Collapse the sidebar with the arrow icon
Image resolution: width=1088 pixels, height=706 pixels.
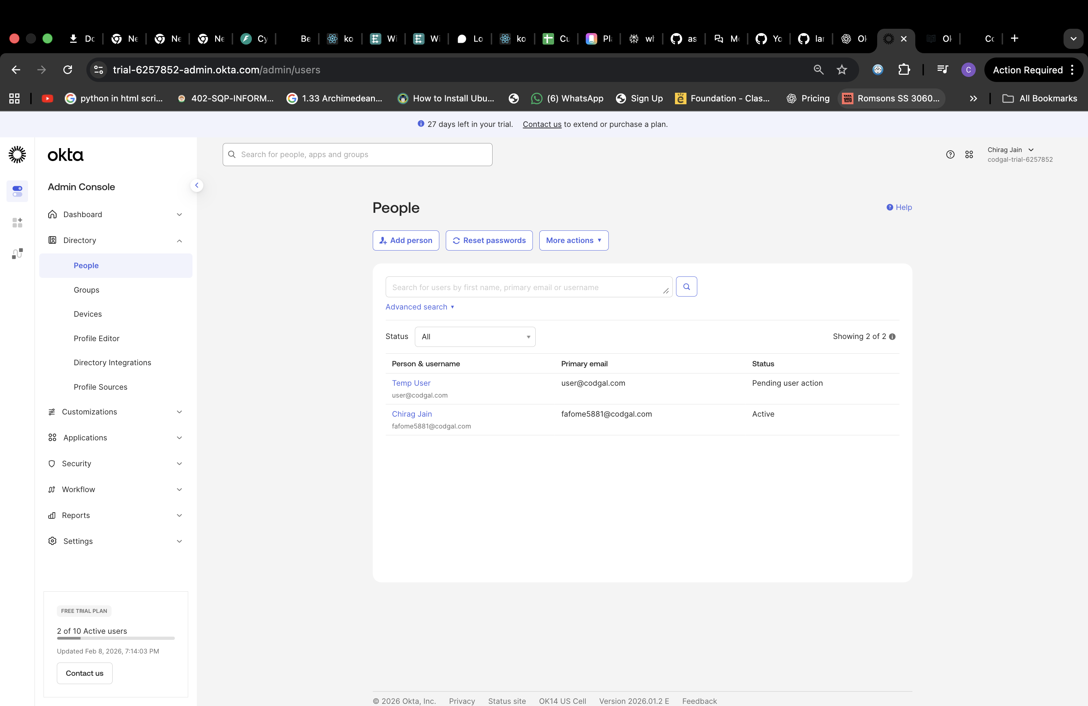tap(196, 185)
